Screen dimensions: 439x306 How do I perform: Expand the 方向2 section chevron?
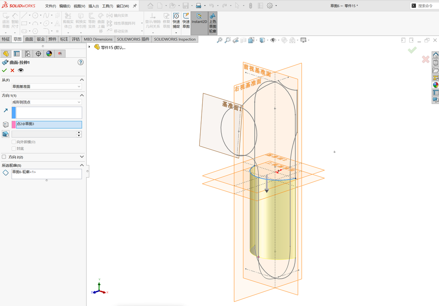pos(82,157)
